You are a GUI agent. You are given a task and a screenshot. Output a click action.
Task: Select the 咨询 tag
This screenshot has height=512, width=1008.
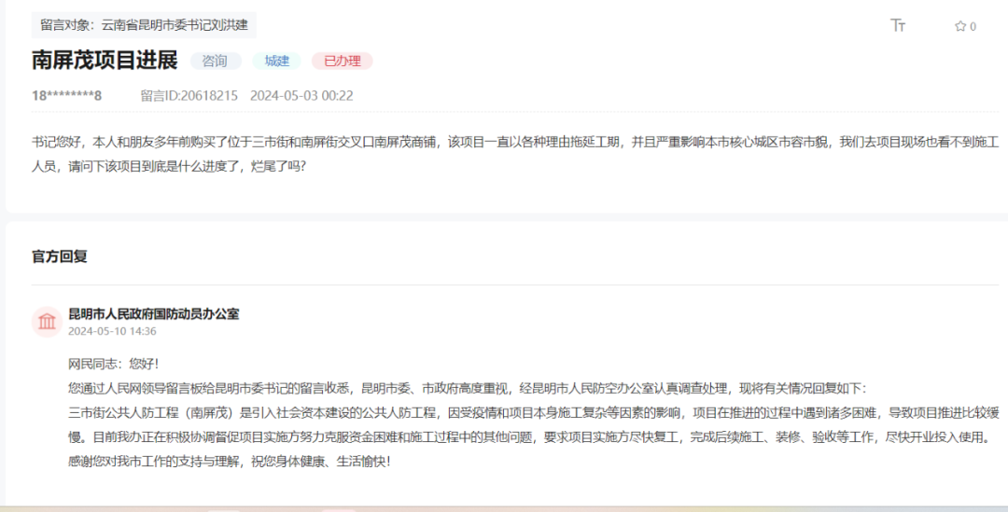[x=216, y=61]
